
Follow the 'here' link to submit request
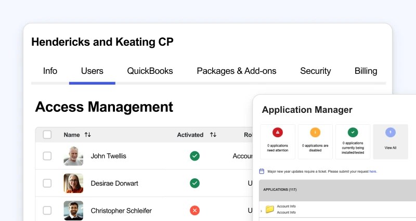tap(373, 172)
